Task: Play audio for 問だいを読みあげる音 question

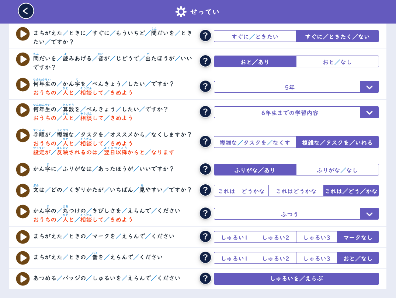Action: [x=23, y=59]
